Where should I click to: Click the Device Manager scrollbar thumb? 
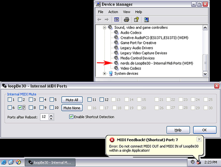[205, 63]
